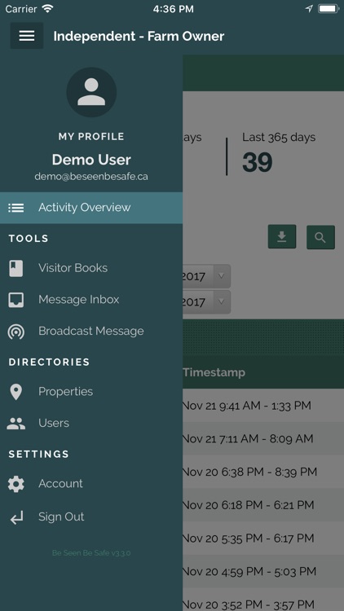
Task: Tap the Independent - Farm Owner title
Action: [x=139, y=36]
